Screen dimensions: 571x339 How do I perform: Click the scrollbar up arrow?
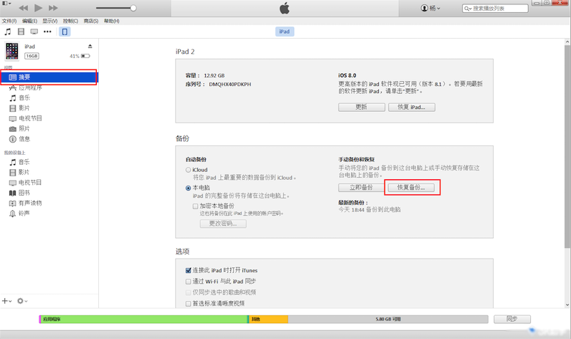point(567,42)
